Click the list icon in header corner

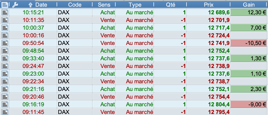[x=5, y=5]
